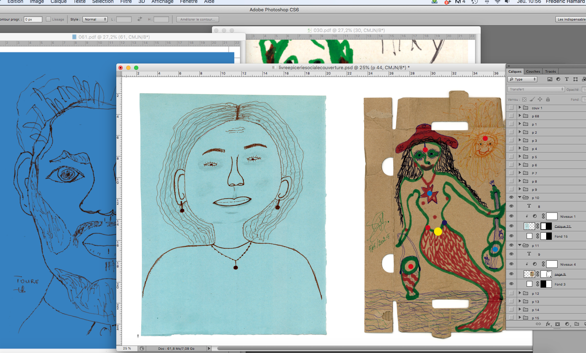Select the Niveaux 1 layer mask thumbnail
Screen dimensions: 586x353
(552, 216)
